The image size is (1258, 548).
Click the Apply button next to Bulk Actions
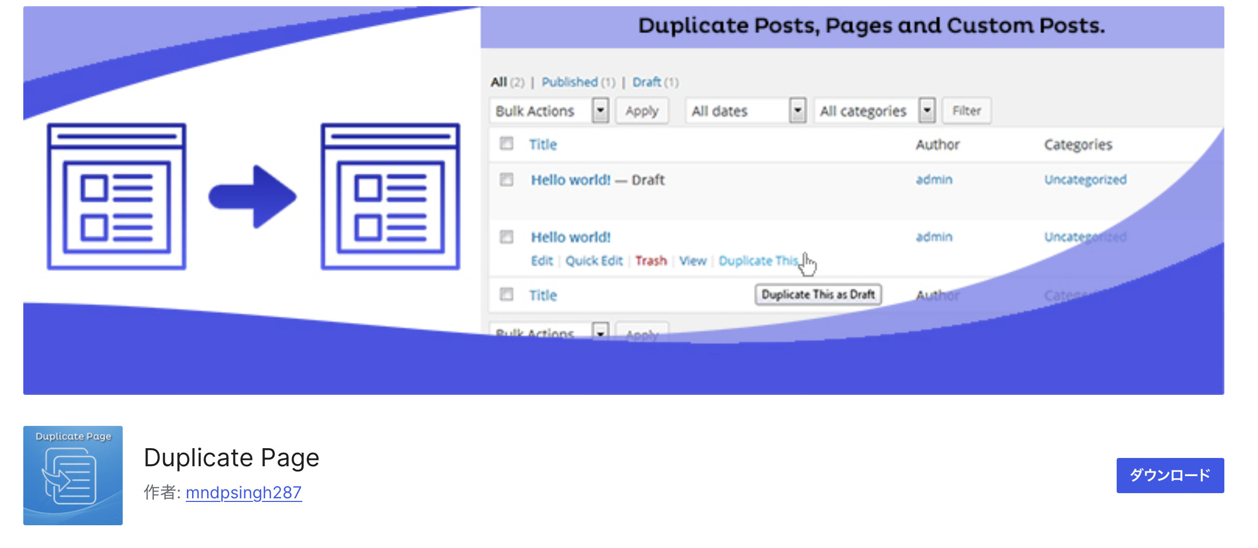(x=642, y=111)
